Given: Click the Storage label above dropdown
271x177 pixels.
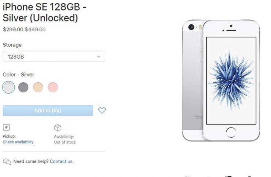Looking at the screenshot, I should 12,45.
